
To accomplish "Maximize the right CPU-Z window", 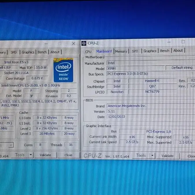I will (x=183, y=42).
